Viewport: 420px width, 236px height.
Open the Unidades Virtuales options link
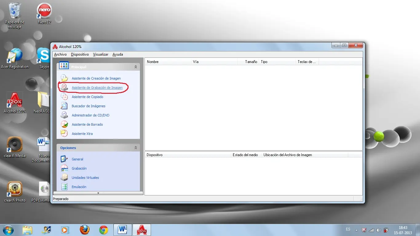(x=85, y=178)
